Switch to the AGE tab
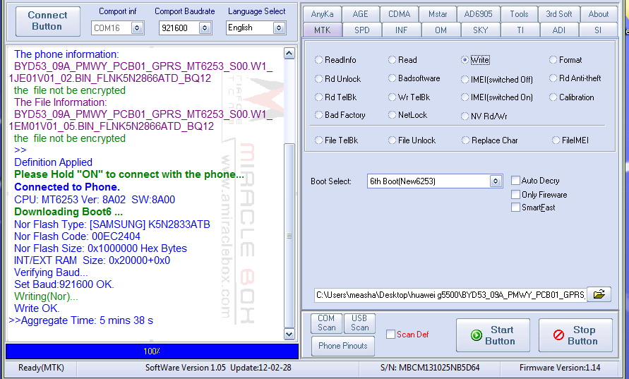This screenshot has height=379, width=629. click(x=360, y=14)
